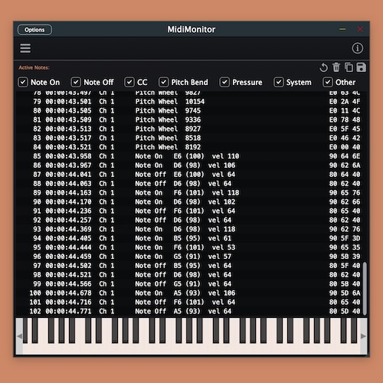Image resolution: width=383 pixels, height=383 pixels.
Task: Select log row 79 Pitch Wheel 10154
Action: (x=190, y=102)
